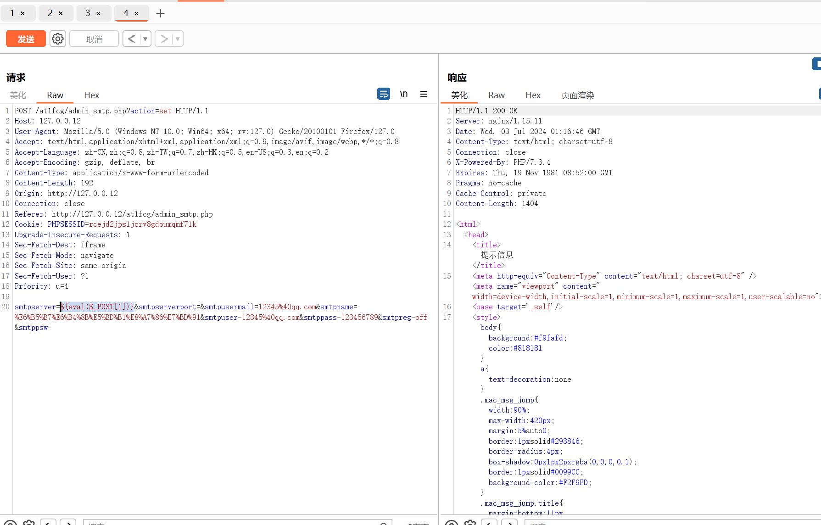Viewport: 821px width, 525px height.
Task: Click the POST /at1fcg/admin_smtp.php request line
Action: [x=112, y=111]
